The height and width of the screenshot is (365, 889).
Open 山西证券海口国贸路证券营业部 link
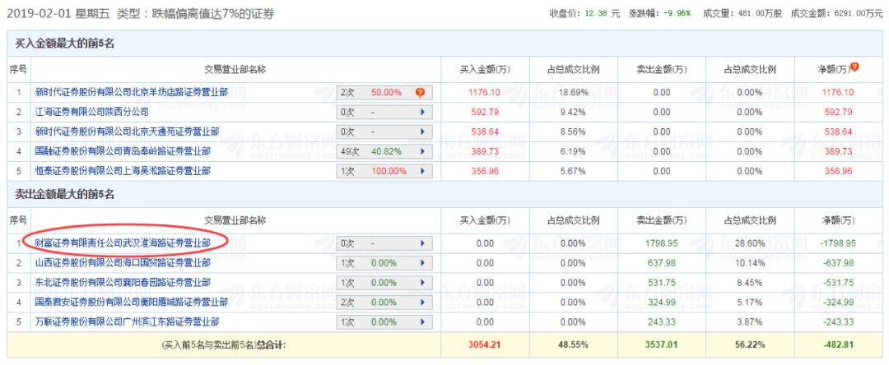(x=123, y=263)
